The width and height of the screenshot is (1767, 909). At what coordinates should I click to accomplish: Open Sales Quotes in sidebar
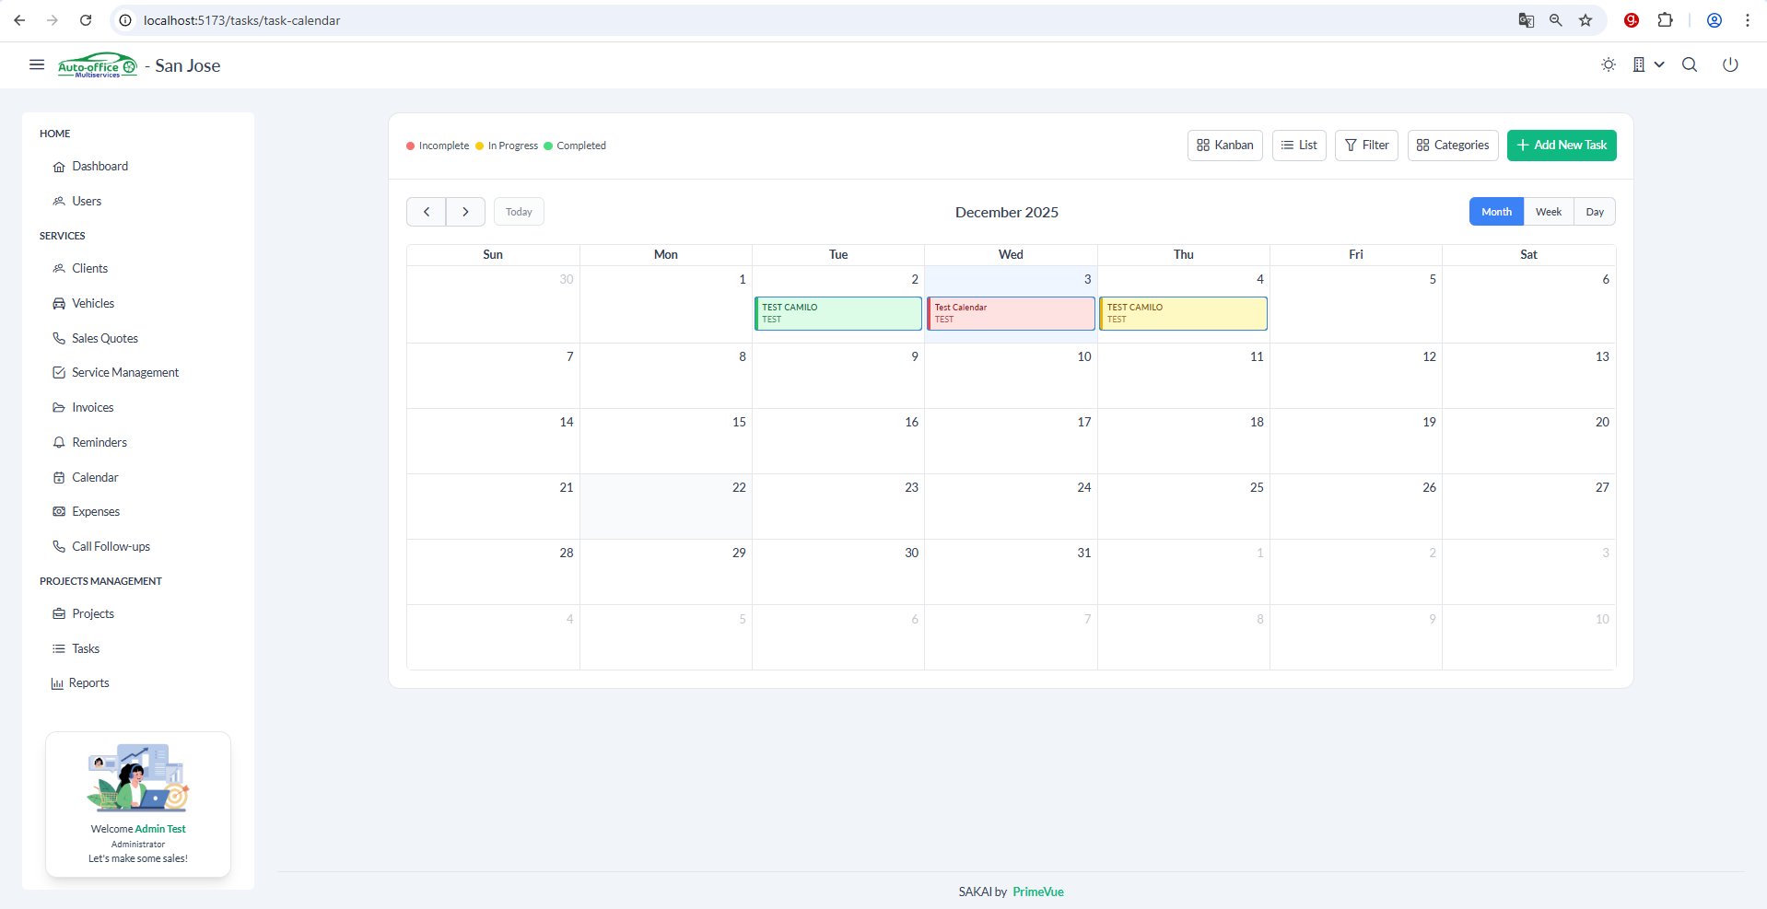105,338
